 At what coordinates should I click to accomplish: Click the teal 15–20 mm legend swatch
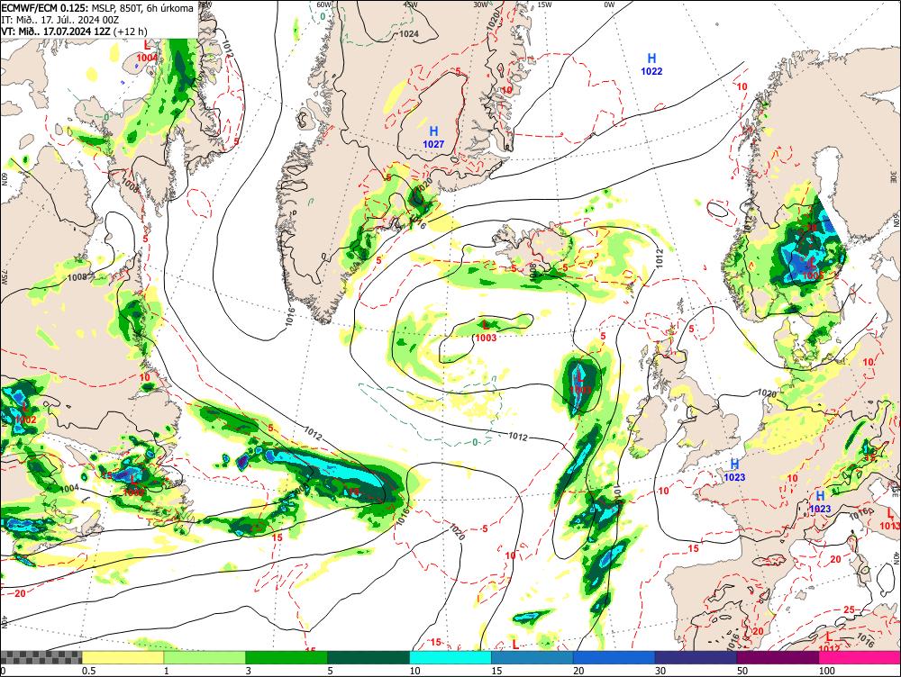point(532,657)
